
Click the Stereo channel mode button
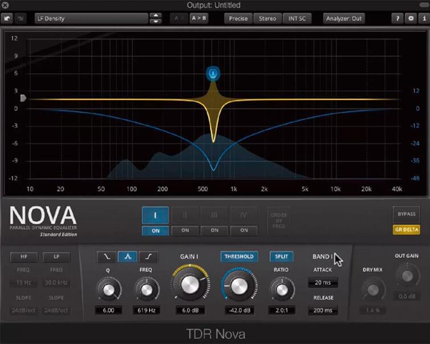tap(267, 18)
